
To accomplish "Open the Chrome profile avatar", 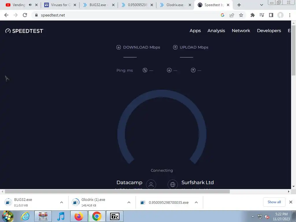I will click(280, 15).
